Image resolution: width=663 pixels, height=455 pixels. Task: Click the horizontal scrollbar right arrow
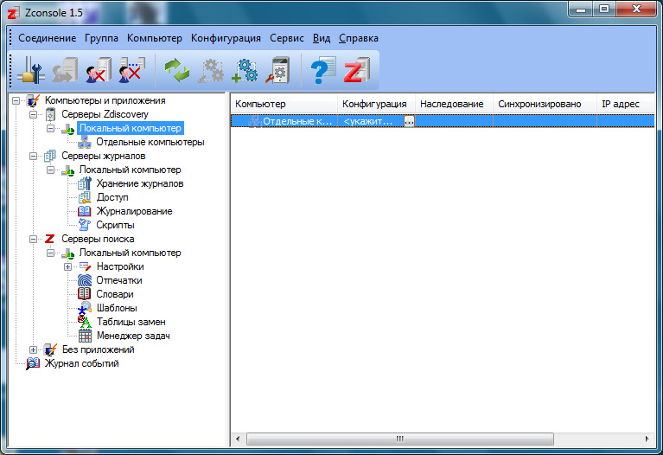[647, 439]
